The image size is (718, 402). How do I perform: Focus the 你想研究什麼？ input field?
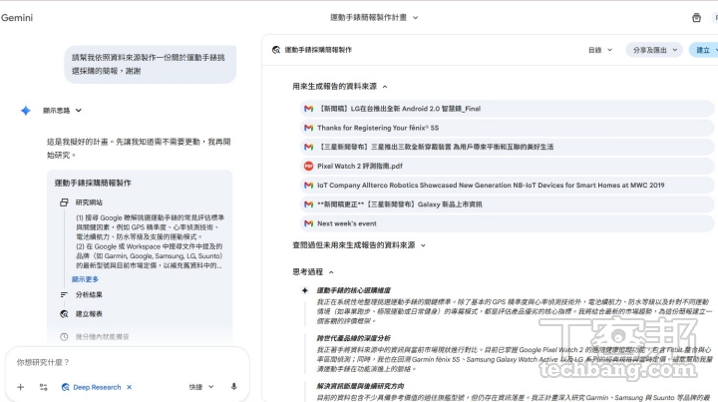(x=128, y=362)
